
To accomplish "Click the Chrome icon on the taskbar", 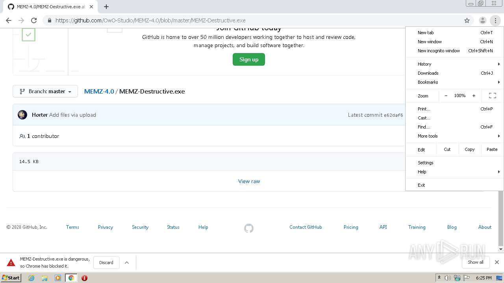I will tap(71, 278).
